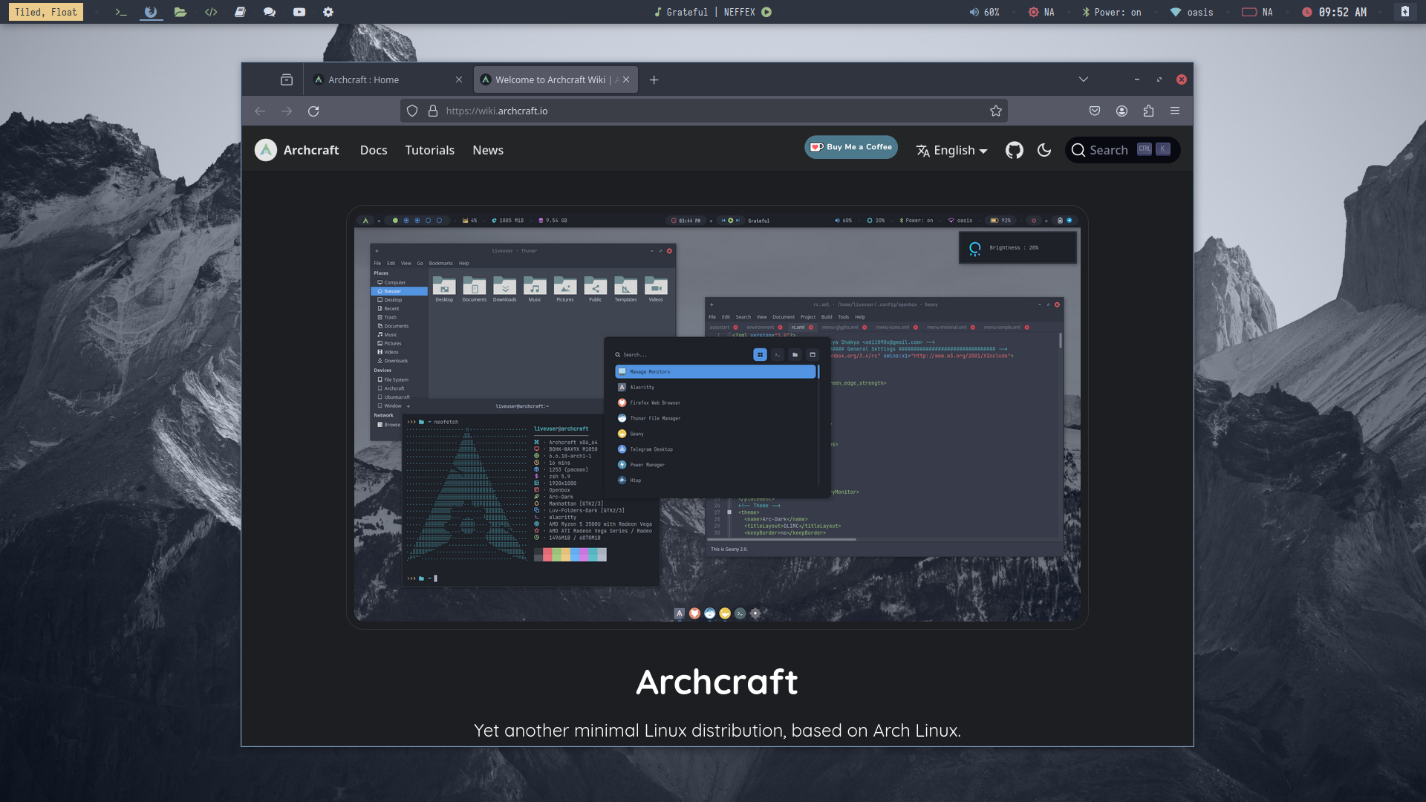Open the Save to Pocket icon
This screenshot has width=1426, height=802.
[x=1095, y=111]
